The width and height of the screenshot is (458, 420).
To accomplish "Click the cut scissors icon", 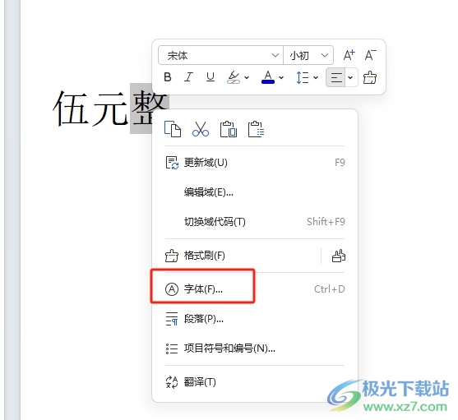I will click(201, 129).
